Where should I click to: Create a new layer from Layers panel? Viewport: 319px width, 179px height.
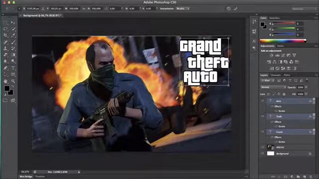[x=305, y=177]
